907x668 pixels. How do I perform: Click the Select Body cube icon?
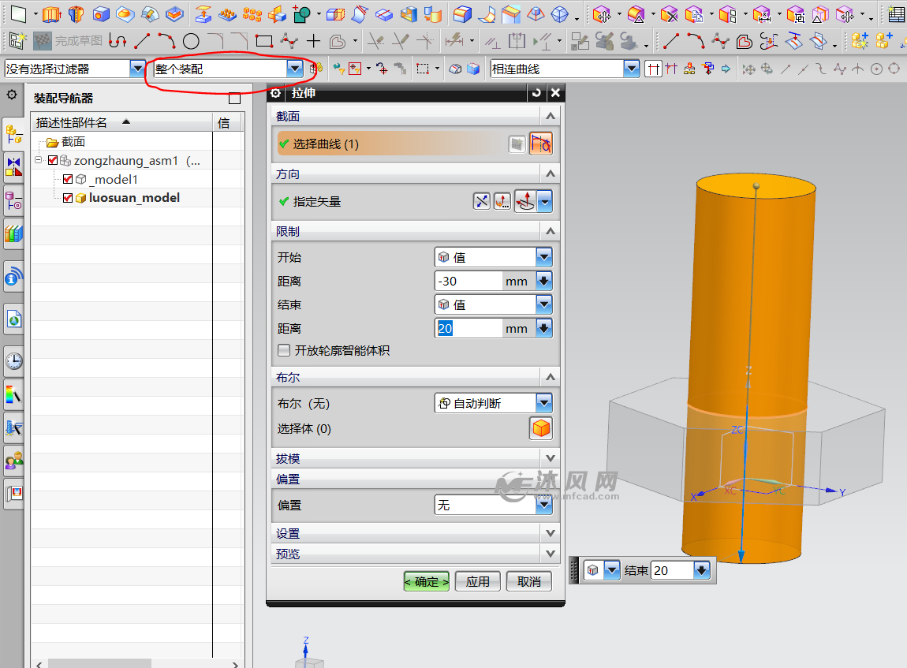click(x=541, y=428)
